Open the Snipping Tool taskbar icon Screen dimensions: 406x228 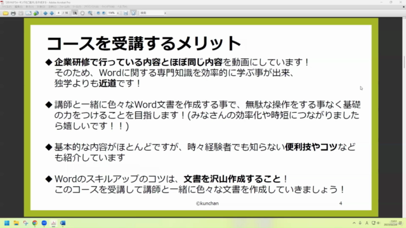(25, 223)
